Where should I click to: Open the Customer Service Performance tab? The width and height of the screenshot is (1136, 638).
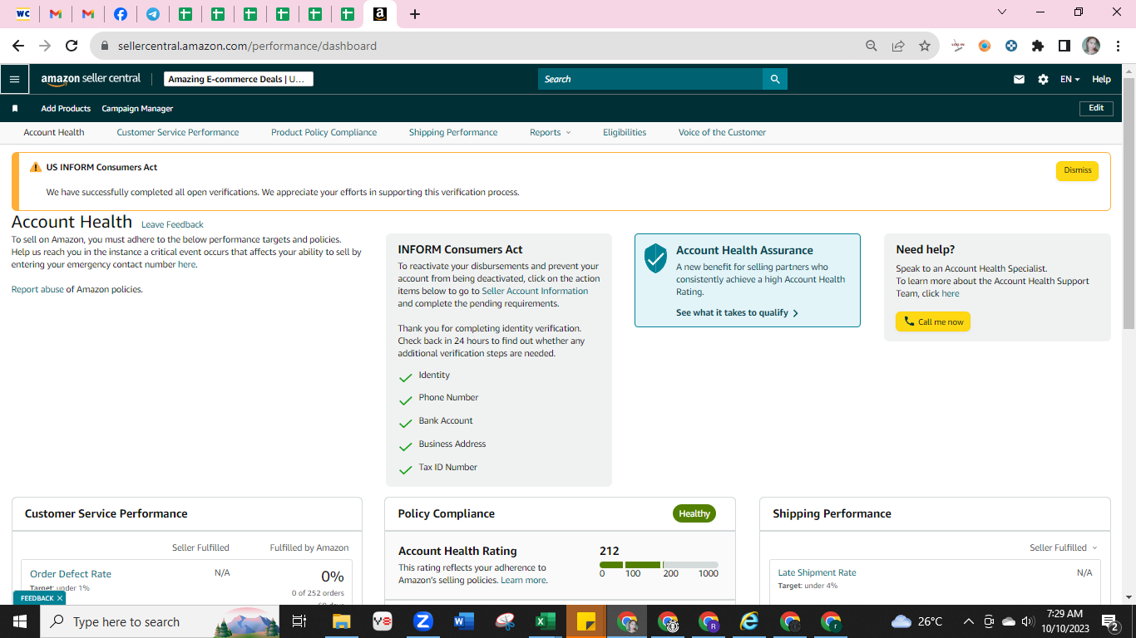coord(178,132)
